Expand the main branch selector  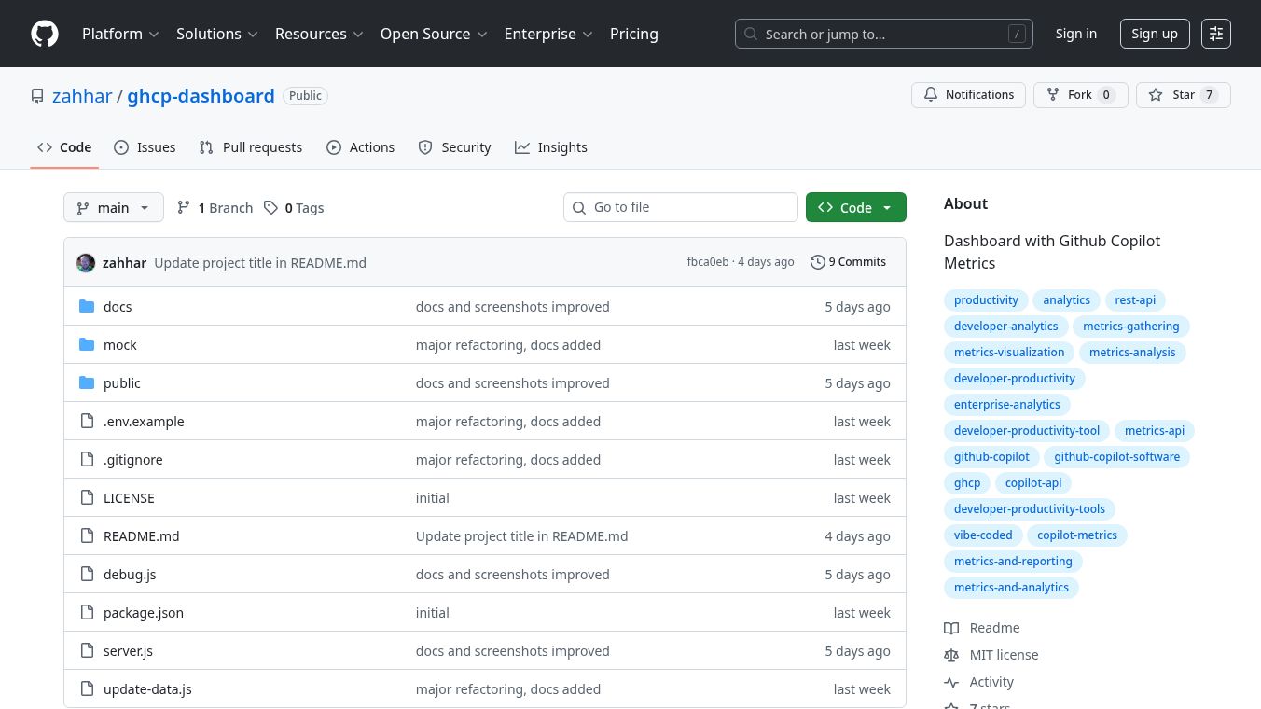113,207
